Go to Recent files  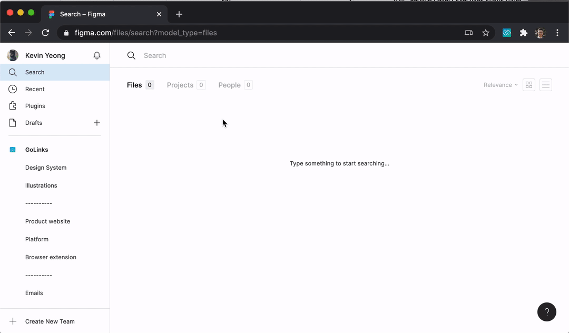click(35, 89)
